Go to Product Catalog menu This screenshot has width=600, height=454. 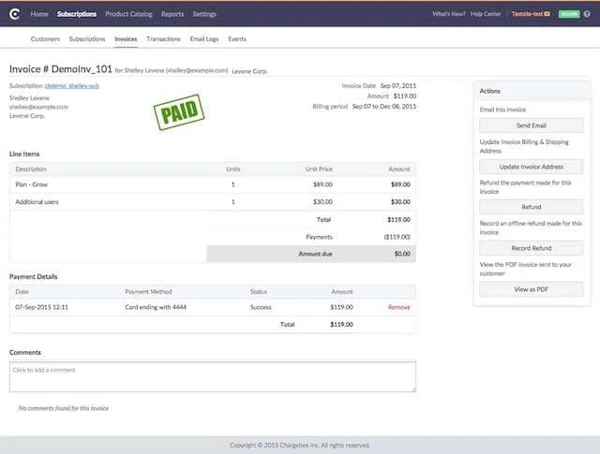tap(128, 14)
